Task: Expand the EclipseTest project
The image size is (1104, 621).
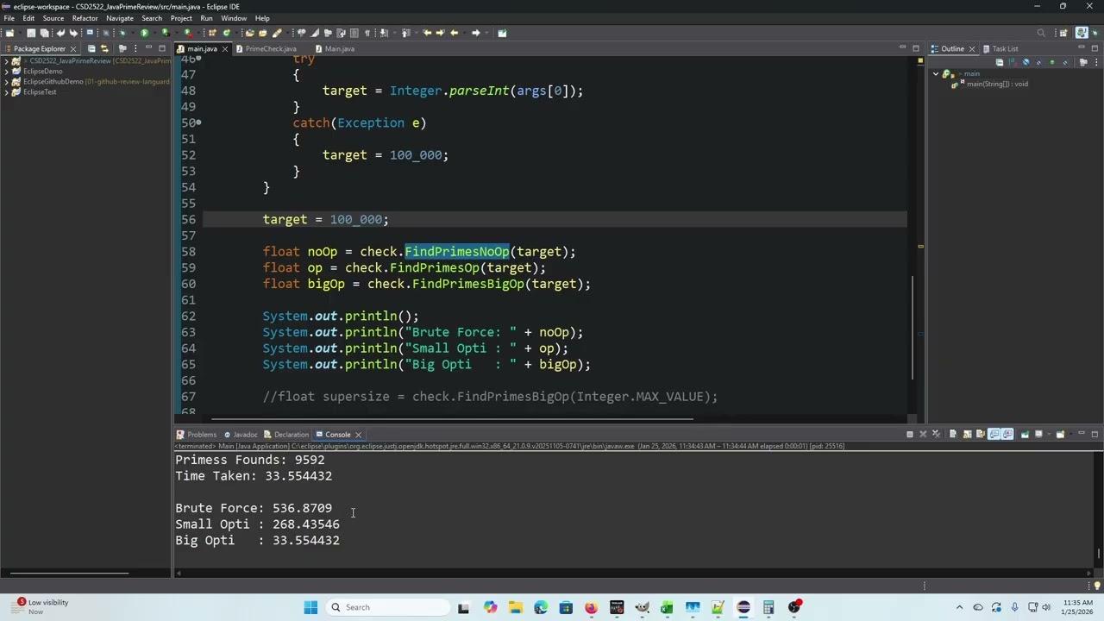Action: coord(6,92)
